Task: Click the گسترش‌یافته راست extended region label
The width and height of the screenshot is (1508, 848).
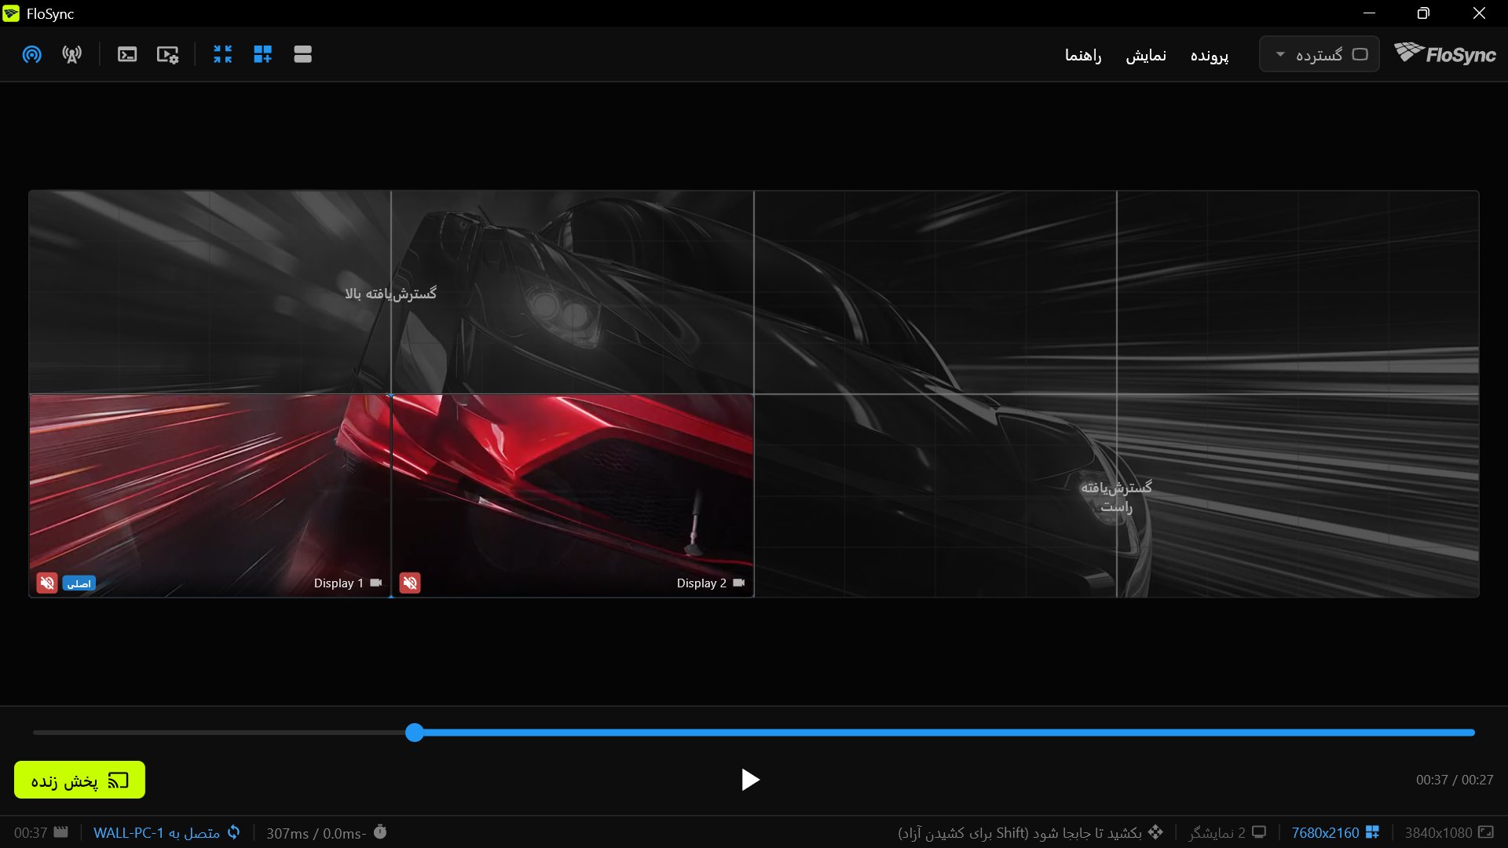Action: click(x=1116, y=497)
